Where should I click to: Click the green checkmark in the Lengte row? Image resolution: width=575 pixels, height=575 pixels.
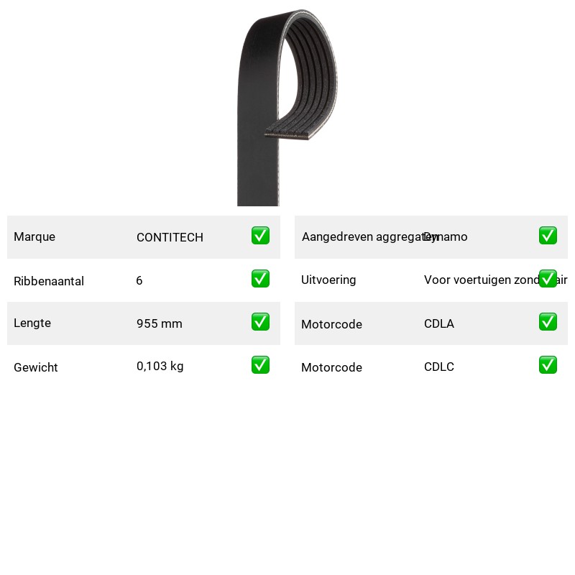260,321
